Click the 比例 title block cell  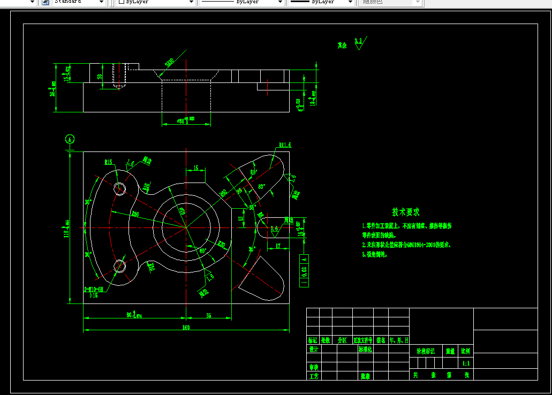pos(465,351)
